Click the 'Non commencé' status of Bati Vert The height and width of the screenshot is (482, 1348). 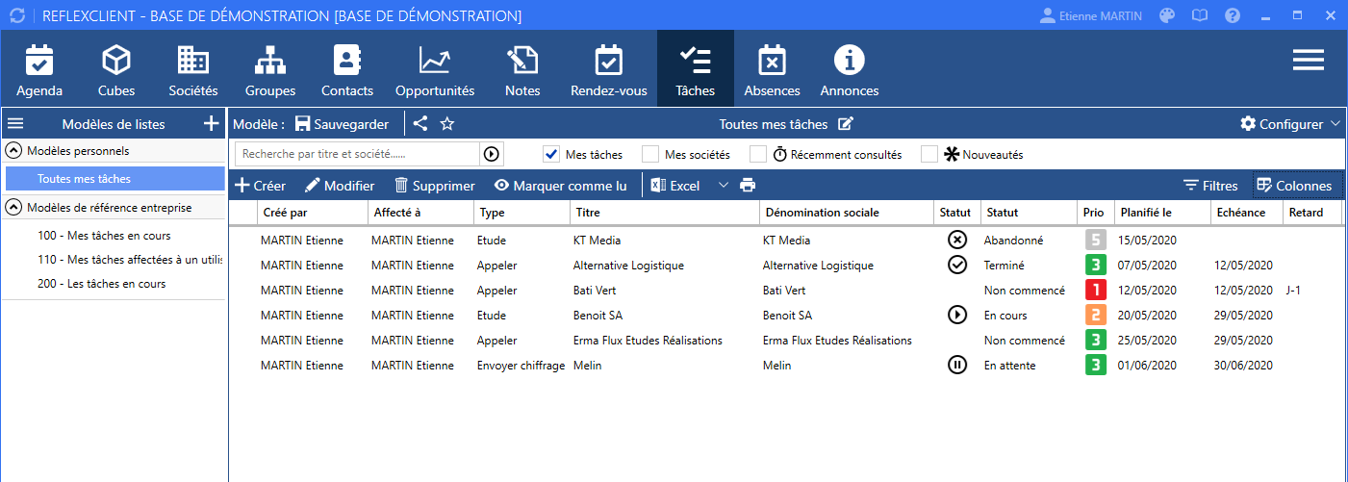point(1024,290)
